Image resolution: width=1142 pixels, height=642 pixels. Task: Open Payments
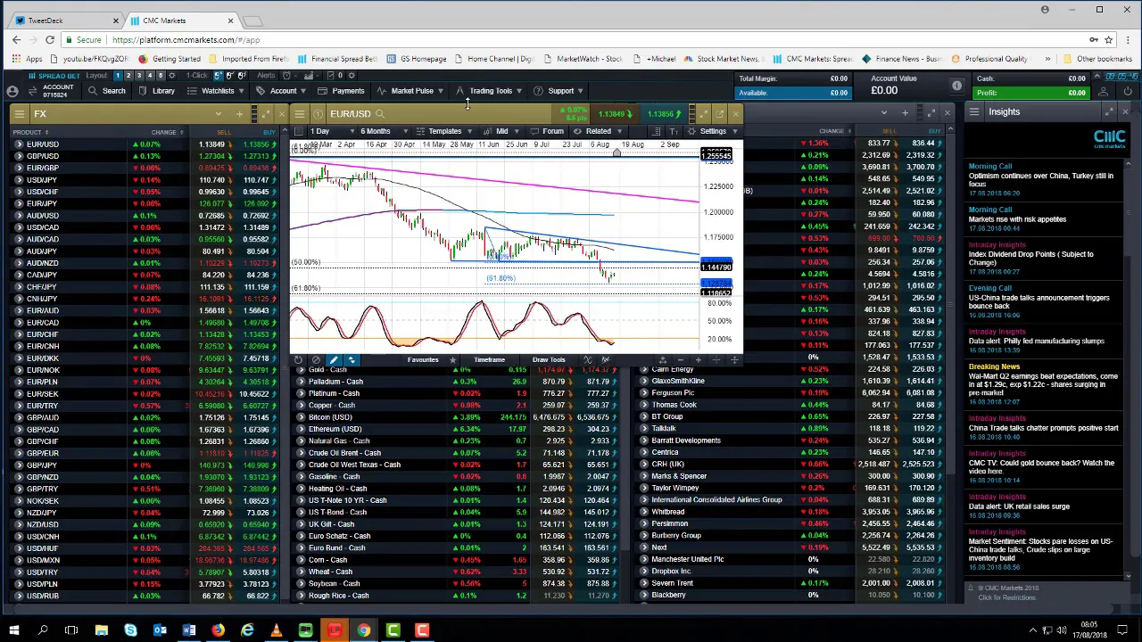pyautogui.click(x=342, y=91)
